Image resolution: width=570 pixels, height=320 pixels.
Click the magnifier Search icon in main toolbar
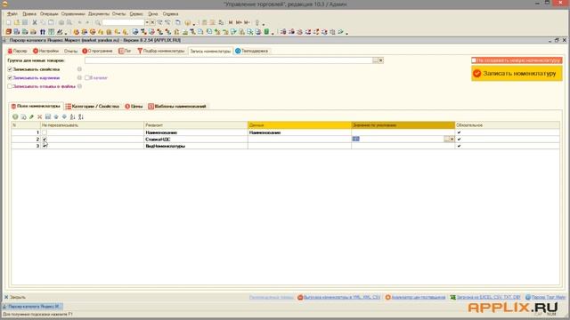tap(98, 22)
